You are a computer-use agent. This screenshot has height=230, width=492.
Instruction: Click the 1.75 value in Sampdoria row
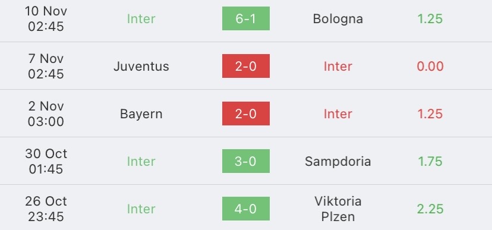tap(430, 161)
